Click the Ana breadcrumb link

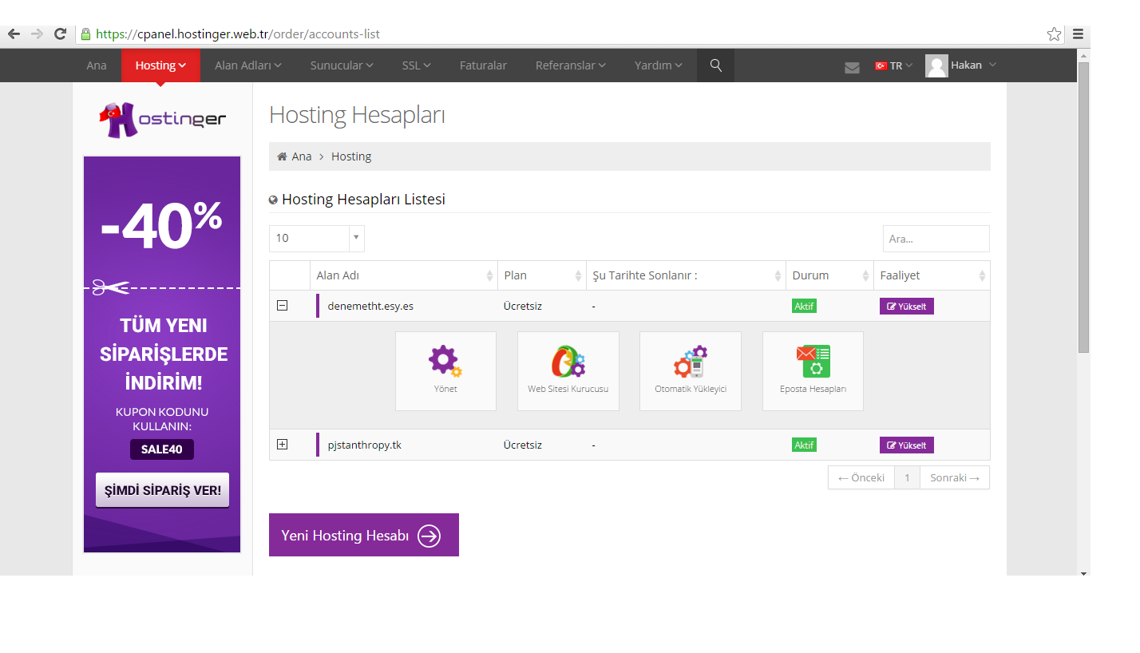(x=301, y=156)
